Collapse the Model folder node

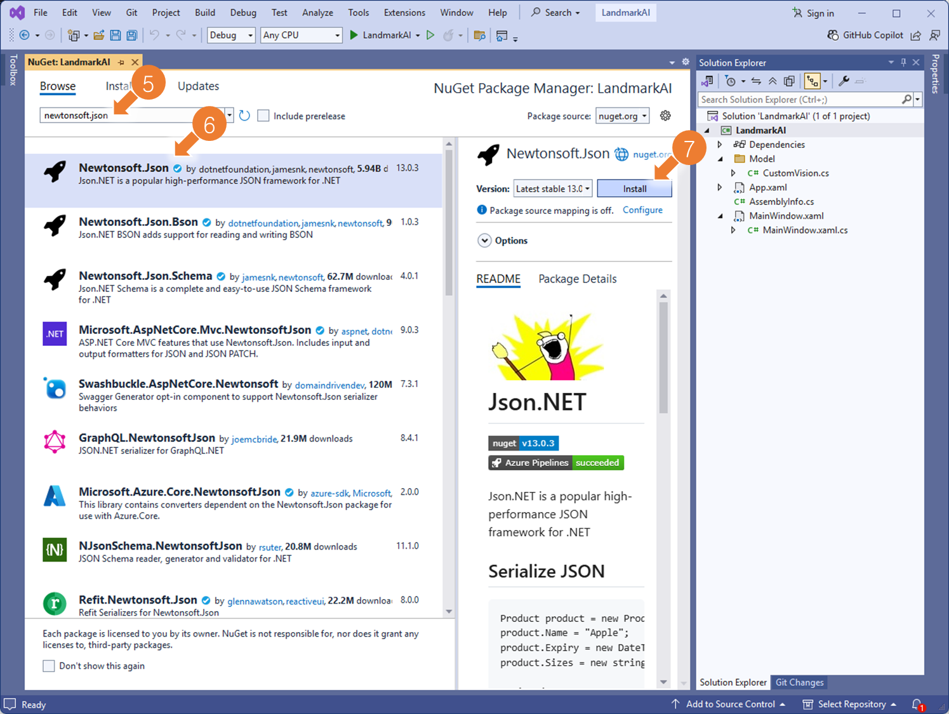pyautogui.click(x=720, y=159)
